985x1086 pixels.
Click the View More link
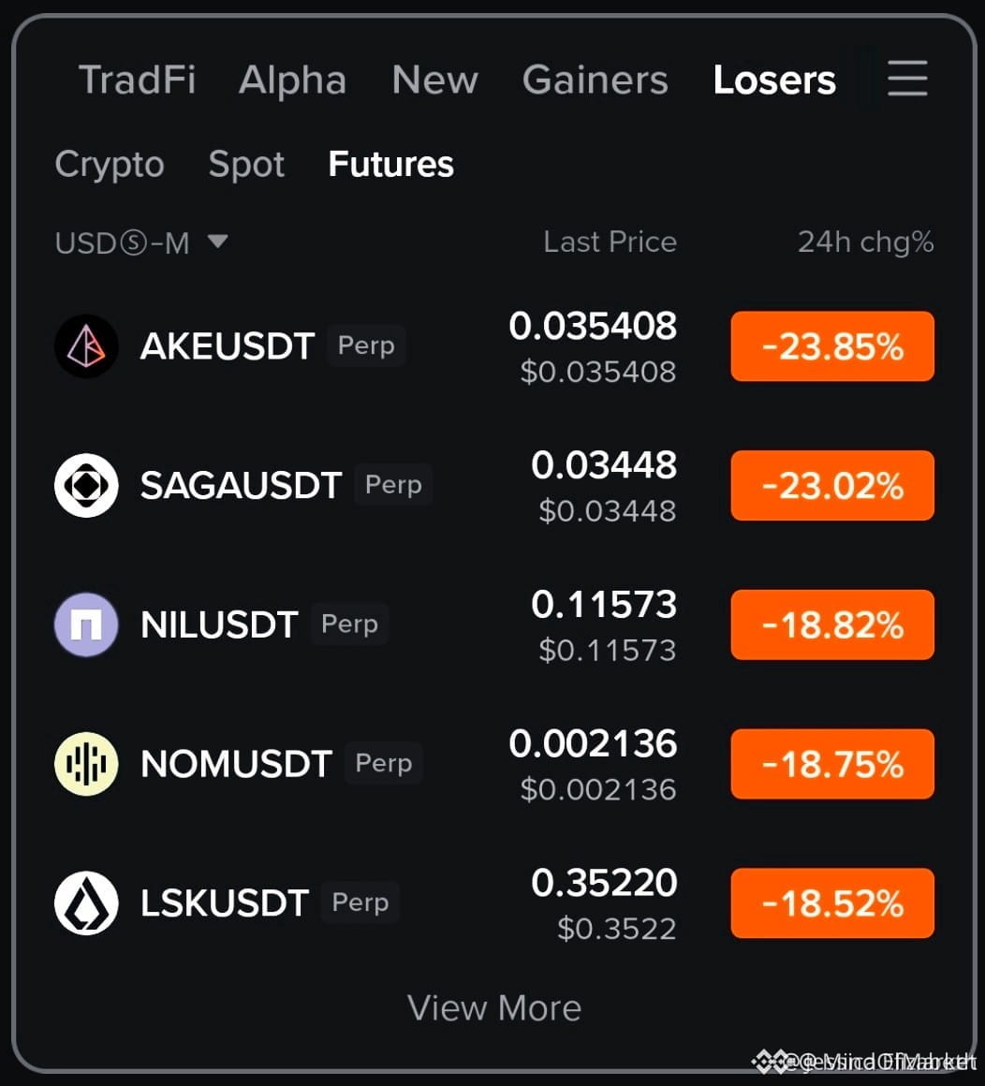(x=493, y=1007)
